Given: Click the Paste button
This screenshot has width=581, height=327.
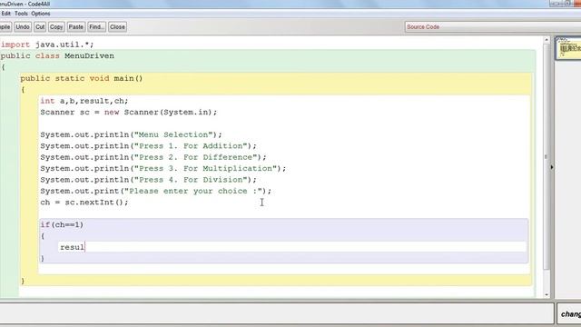Looking at the screenshot, I should tap(76, 26).
